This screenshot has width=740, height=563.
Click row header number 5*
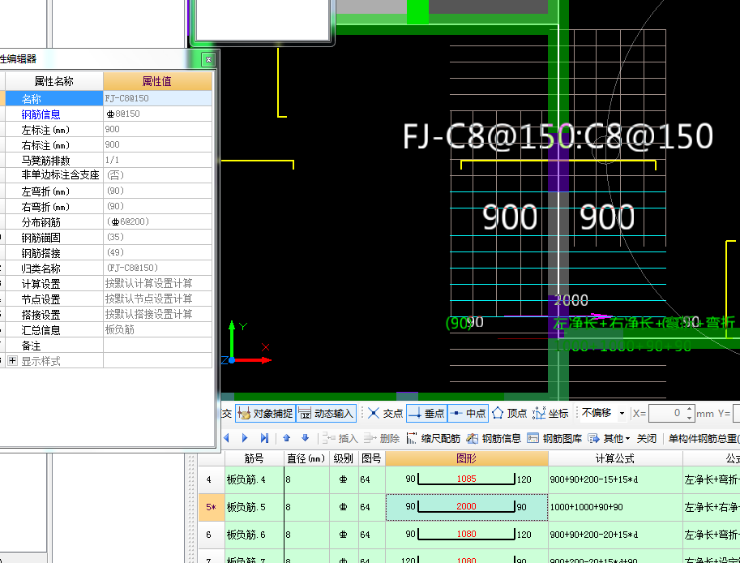[x=211, y=507]
